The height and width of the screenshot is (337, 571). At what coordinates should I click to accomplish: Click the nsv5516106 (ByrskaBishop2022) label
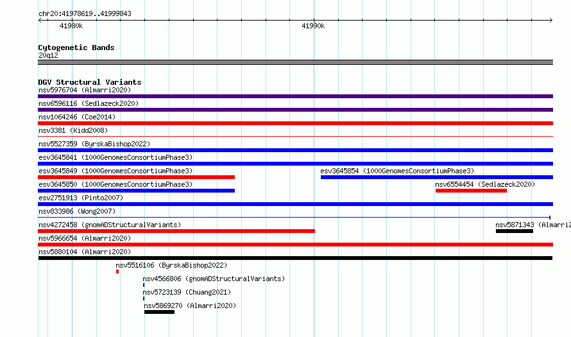click(x=171, y=265)
